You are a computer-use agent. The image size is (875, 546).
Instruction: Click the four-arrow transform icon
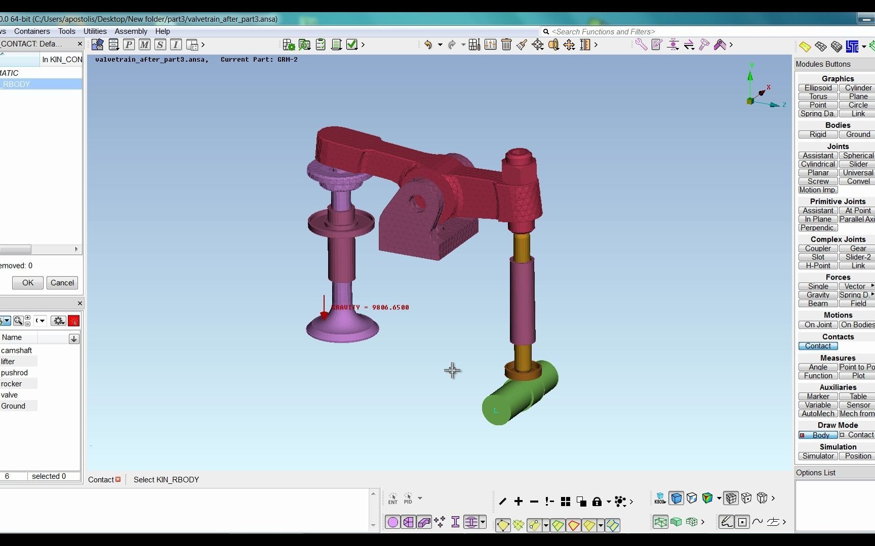tap(569, 44)
